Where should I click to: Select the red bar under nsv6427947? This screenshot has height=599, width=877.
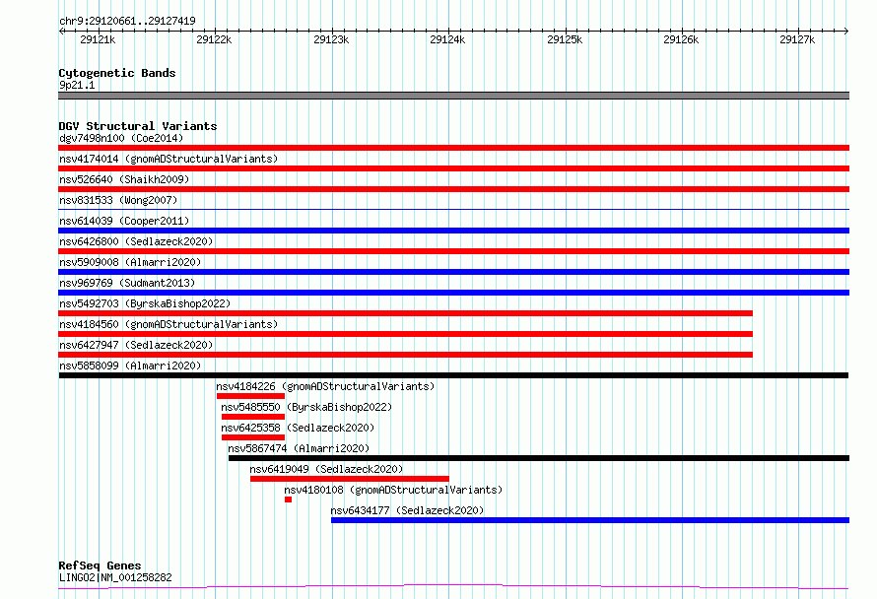click(x=406, y=355)
